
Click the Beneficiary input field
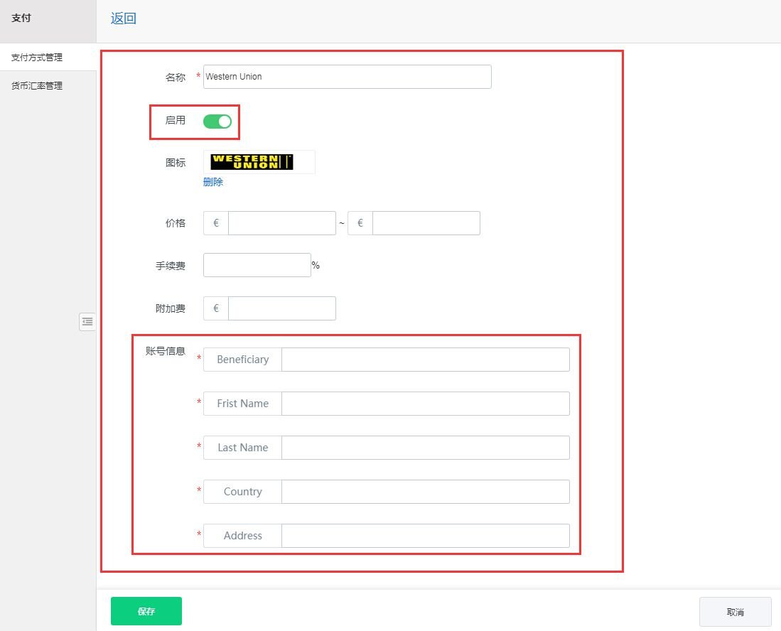coord(425,360)
